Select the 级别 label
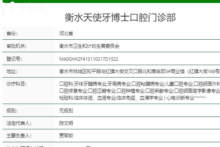The height and width of the screenshot is (147, 220). coord(12,111)
